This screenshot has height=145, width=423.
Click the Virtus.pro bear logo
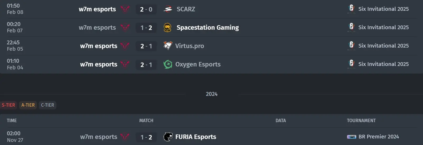(167, 46)
